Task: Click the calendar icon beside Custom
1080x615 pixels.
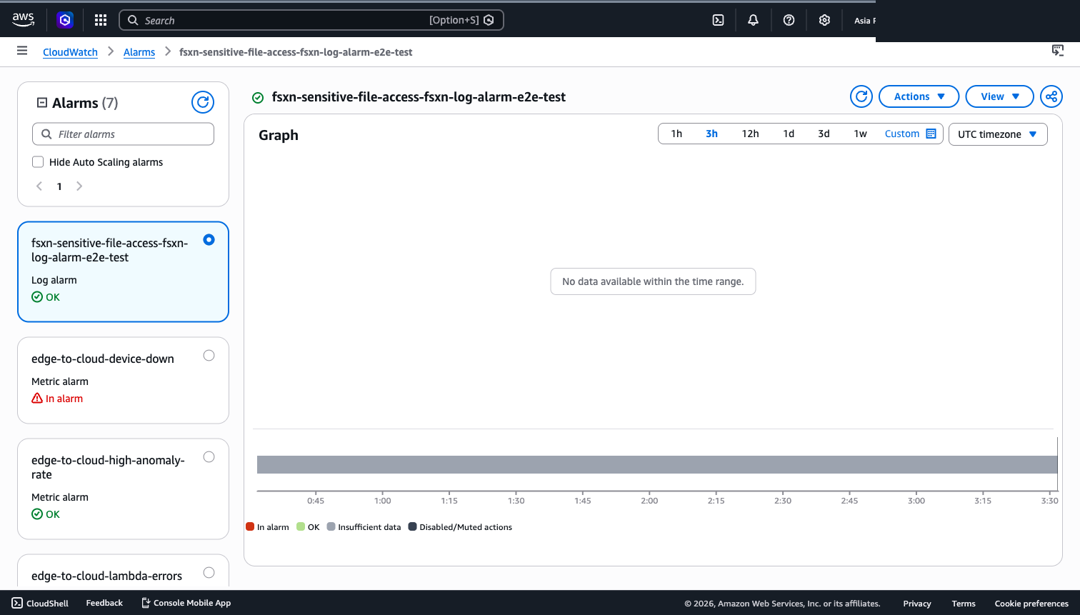Action: (x=931, y=134)
